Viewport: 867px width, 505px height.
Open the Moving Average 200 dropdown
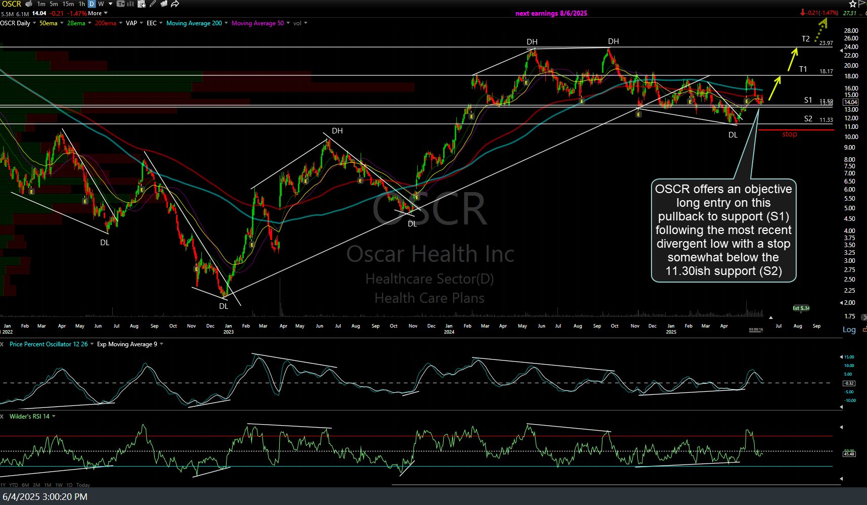(x=226, y=23)
